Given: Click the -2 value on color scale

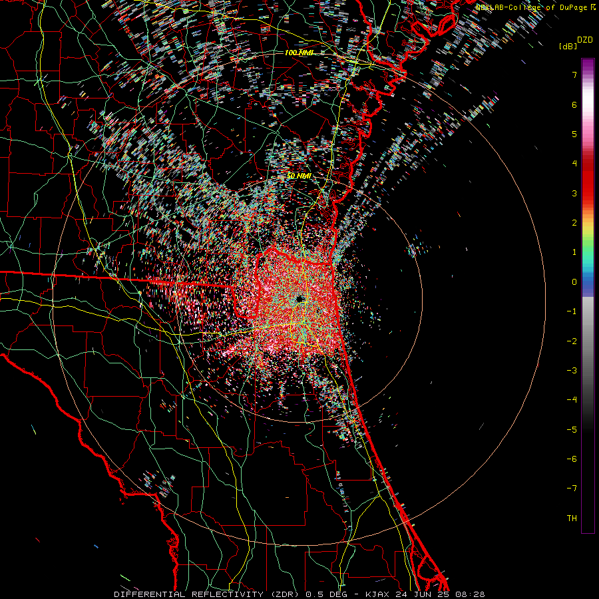Looking at the screenshot, I should pyautogui.click(x=572, y=341).
